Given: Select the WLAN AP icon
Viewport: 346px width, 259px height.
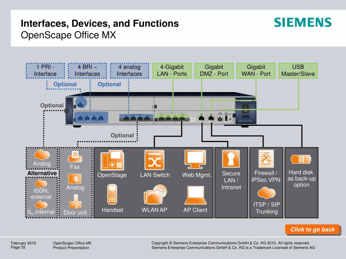Looking at the screenshot, I should [155, 195].
